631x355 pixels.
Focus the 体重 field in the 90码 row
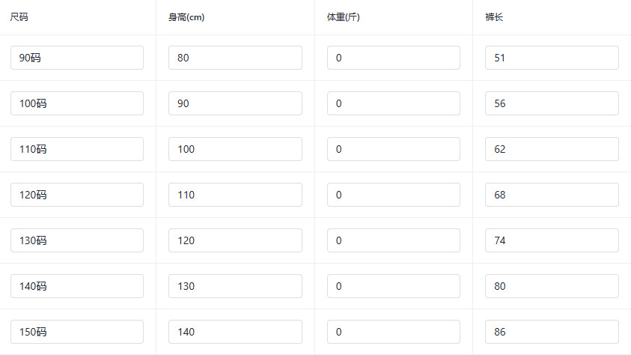[x=394, y=58]
